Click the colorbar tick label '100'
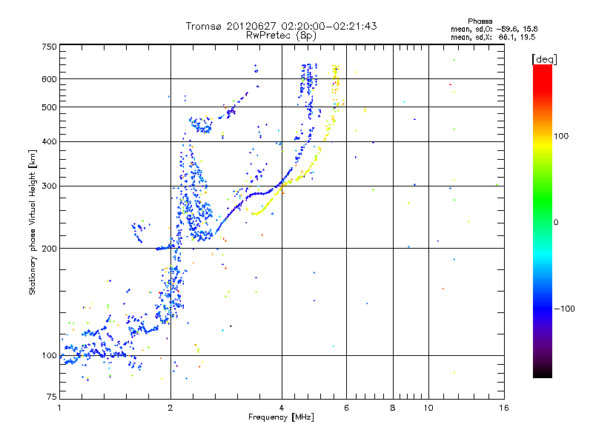Screen dimensions: 593x444 (x=561, y=136)
